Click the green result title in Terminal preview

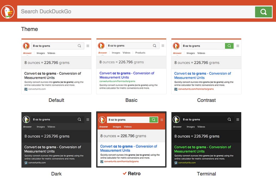202,149
